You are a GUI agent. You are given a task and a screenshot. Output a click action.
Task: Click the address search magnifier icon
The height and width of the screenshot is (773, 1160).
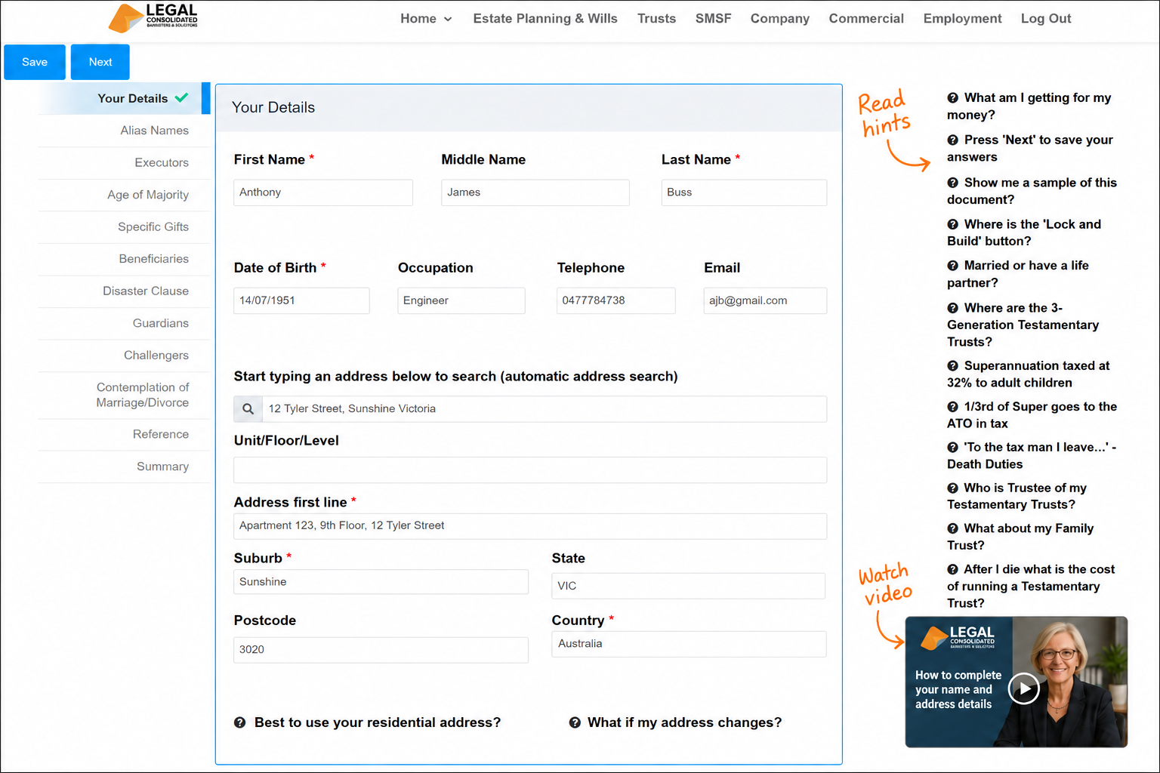pyautogui.click(x=248, y=409)
